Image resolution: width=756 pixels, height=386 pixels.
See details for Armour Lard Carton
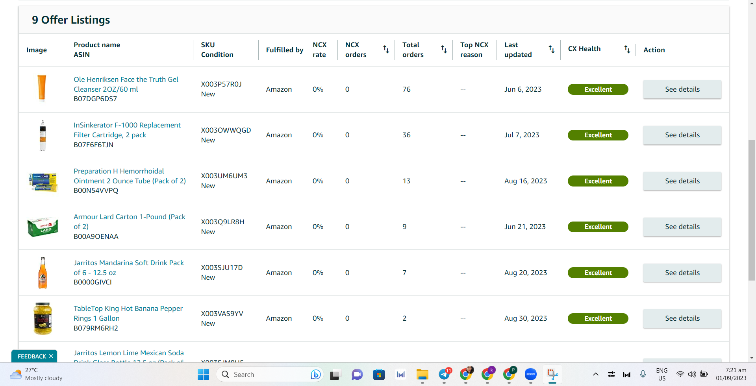[x=682, y=227]
